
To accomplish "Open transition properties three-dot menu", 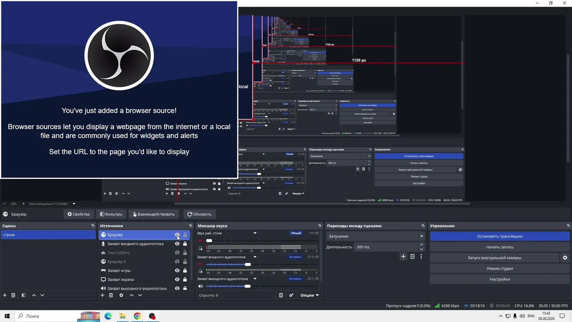I will pos(421,256).
